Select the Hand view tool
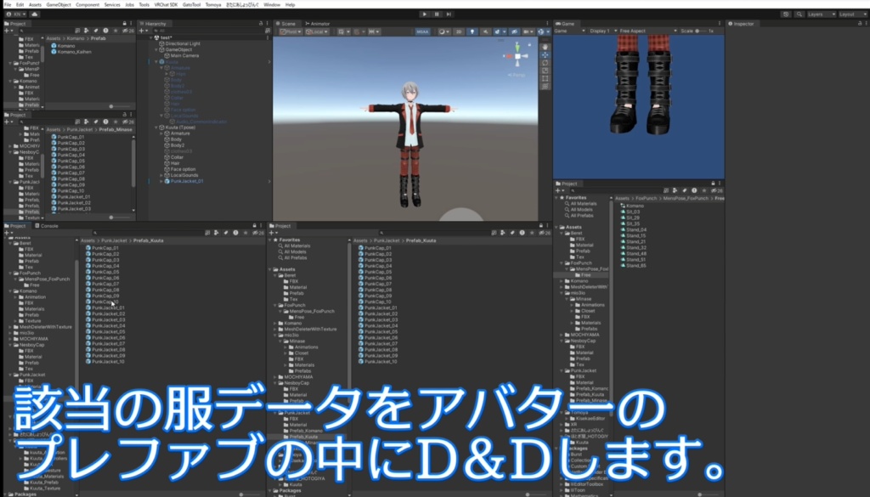The height and width of the screenshot is (497, 870). point(545,47)
